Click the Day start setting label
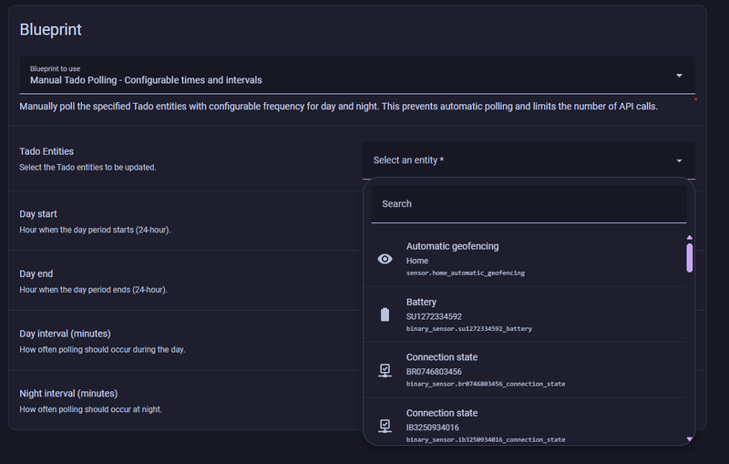729x464 pixels. [x=38, y=214]
